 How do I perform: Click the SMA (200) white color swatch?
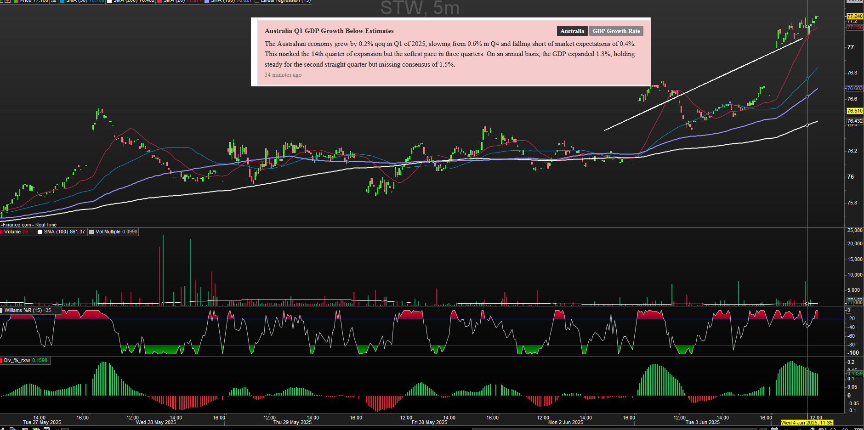coord(109,1)
